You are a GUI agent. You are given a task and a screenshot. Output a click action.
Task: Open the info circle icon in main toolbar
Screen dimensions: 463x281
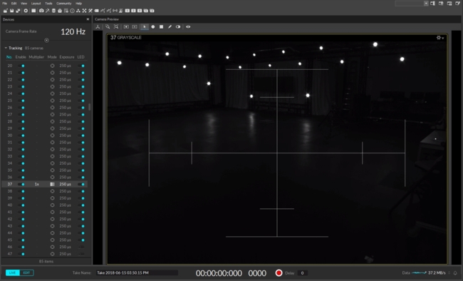[73, 11]
